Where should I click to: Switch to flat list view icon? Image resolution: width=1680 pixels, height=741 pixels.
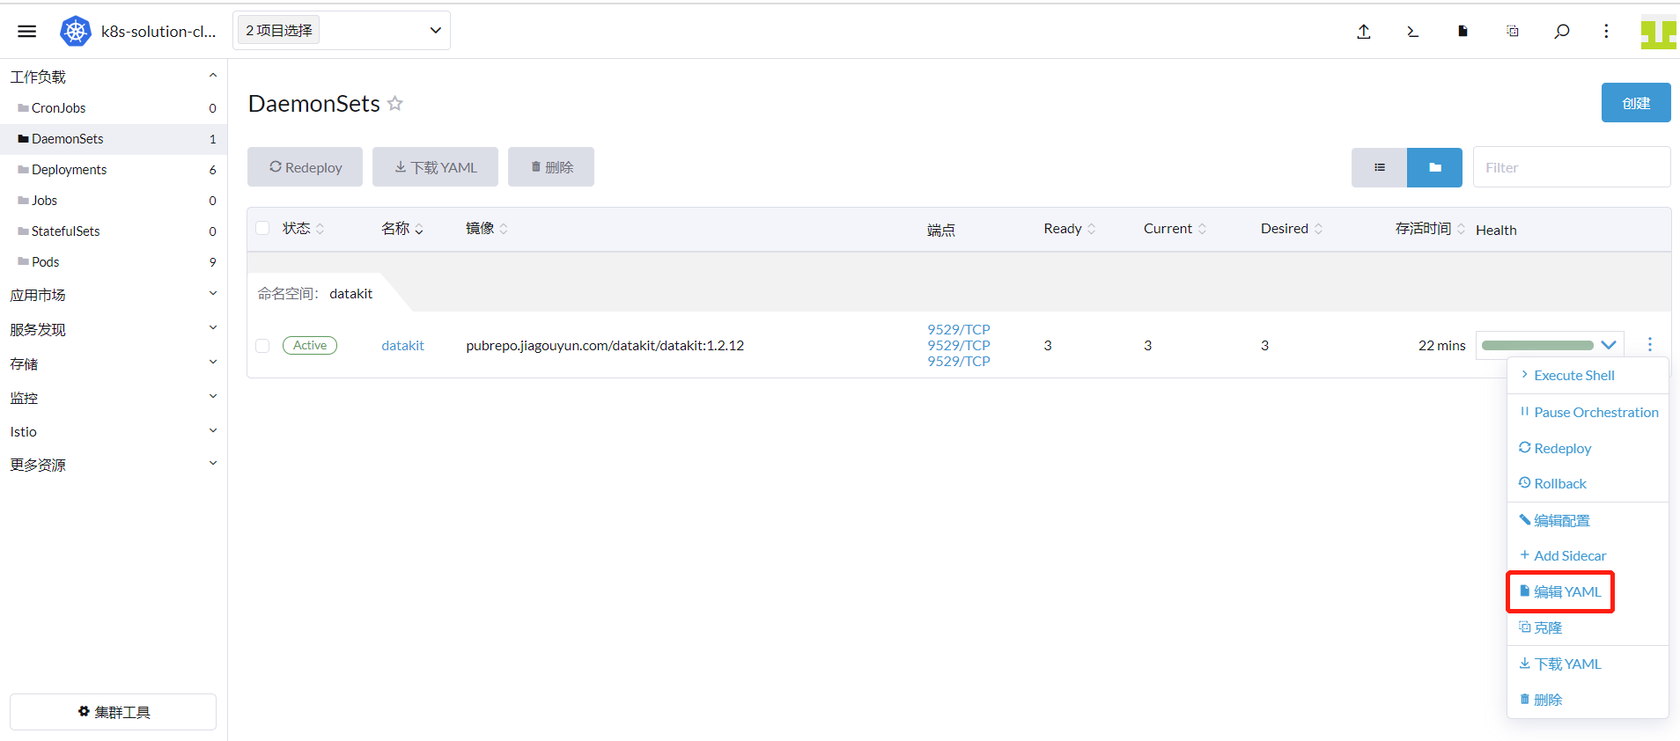[1380, 167]
